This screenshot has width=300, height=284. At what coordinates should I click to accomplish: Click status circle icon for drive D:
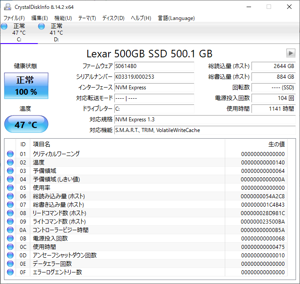click(x=41, y=26)
